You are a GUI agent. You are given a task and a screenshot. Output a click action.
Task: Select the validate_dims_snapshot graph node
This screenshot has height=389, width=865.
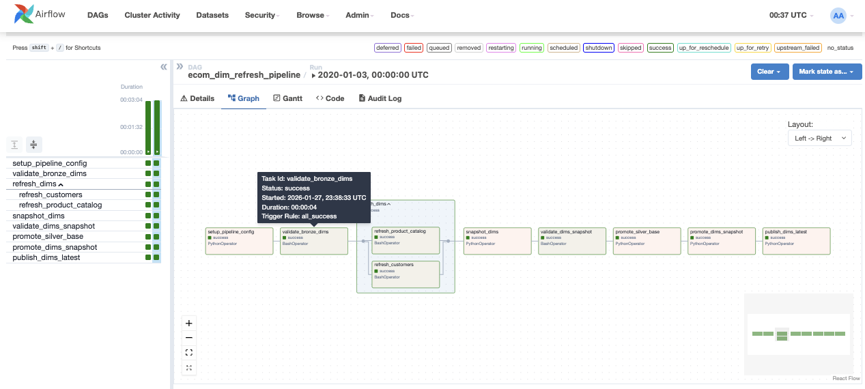[x=572, y=241]
